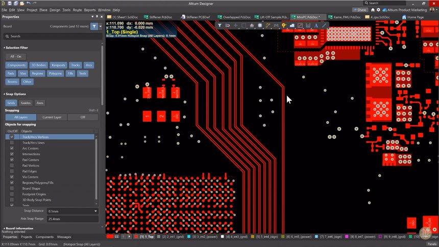Choose the keepout placement icon in Active Bar

coord(300,26)
